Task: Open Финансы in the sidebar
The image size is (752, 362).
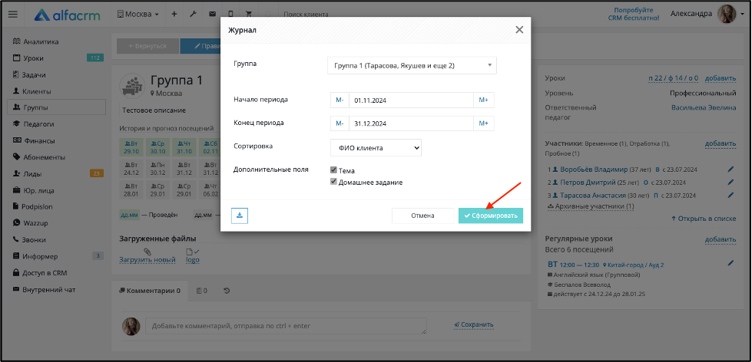Action: [39, 141]
